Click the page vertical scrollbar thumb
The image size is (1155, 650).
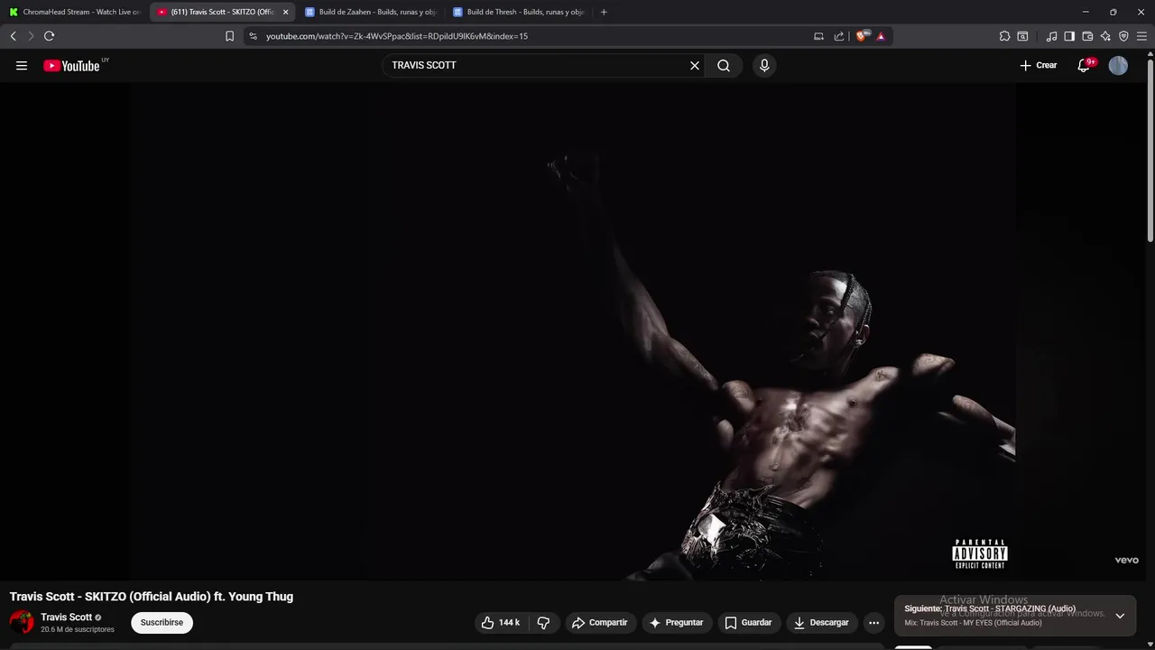click(x=1150, y=149)
